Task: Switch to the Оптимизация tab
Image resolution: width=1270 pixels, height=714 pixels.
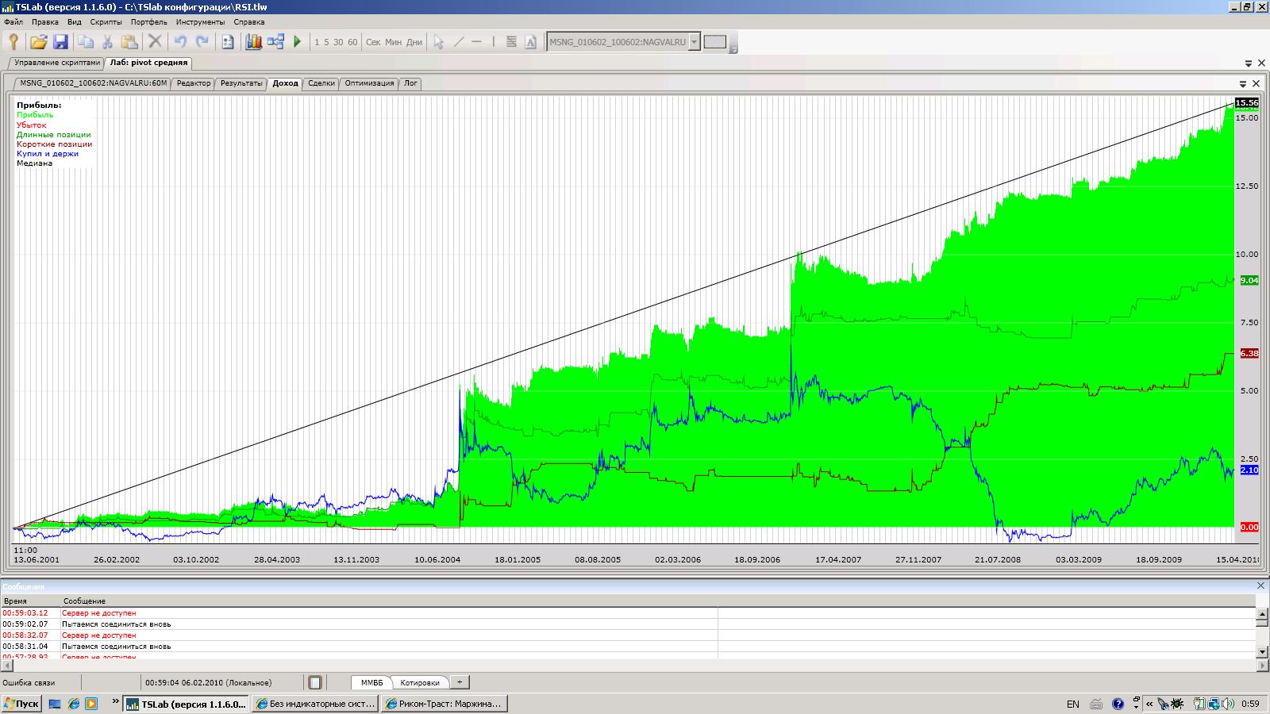Action: 369,83
